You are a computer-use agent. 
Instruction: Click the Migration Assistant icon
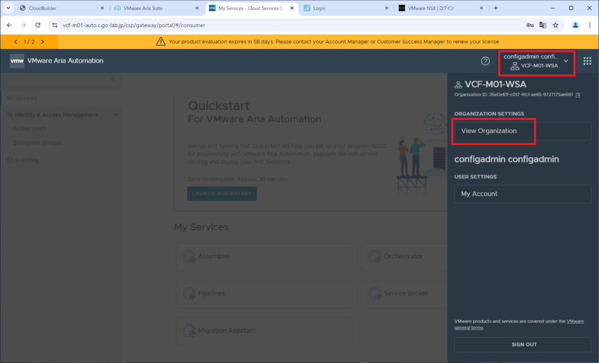pos(189,331)
